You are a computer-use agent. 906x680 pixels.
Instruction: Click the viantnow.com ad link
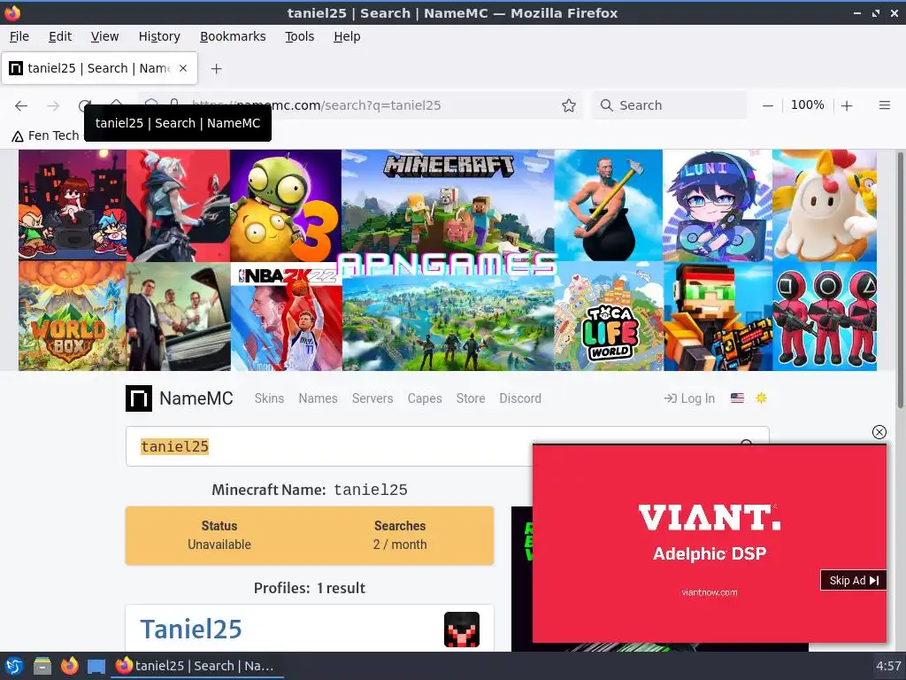tap(709, 592)
